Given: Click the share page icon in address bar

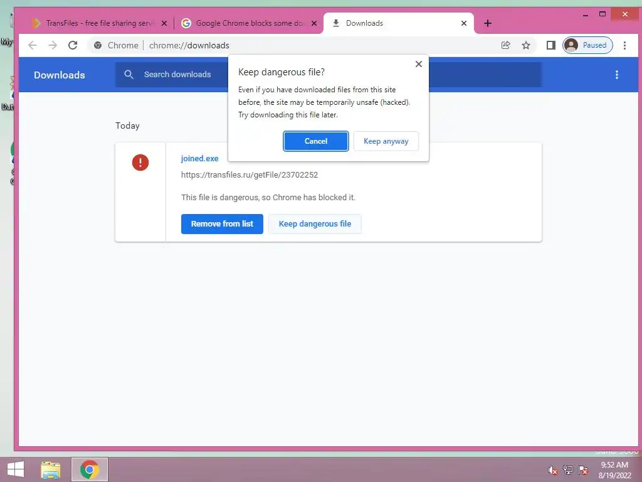Looking at the screenshot, I should 506,45.
